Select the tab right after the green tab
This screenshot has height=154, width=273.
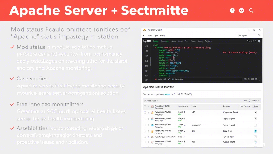[x=165, y=41]
